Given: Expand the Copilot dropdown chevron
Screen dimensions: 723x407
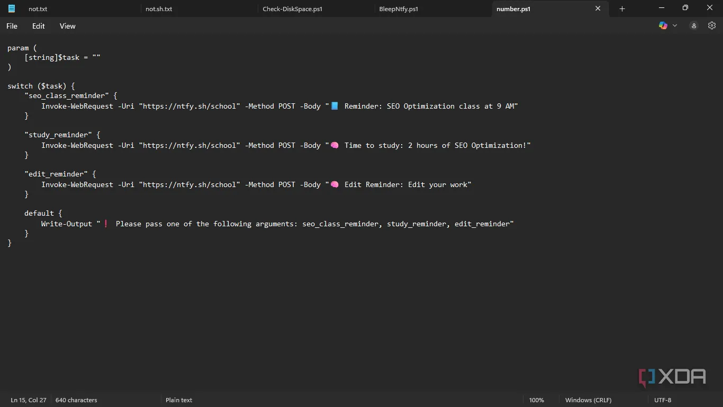Looking at the screenshot, I should [x=675, y=25].
